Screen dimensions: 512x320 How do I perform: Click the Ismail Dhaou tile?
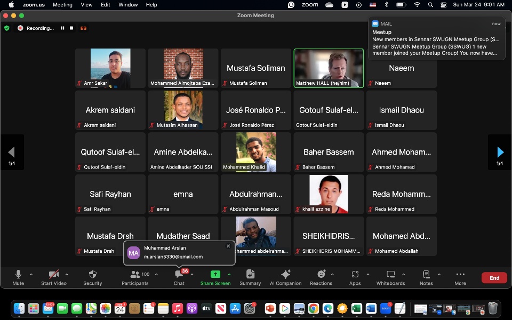pyautogui.click(x=402, y=110)
